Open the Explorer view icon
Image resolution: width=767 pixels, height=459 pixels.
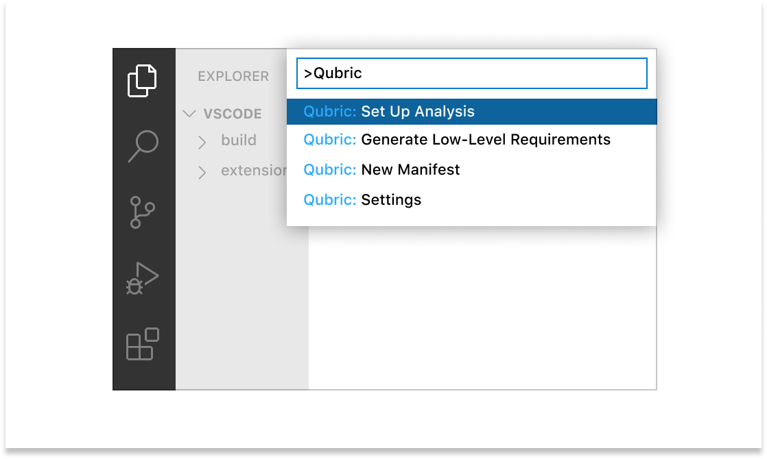tap(143, 80)
